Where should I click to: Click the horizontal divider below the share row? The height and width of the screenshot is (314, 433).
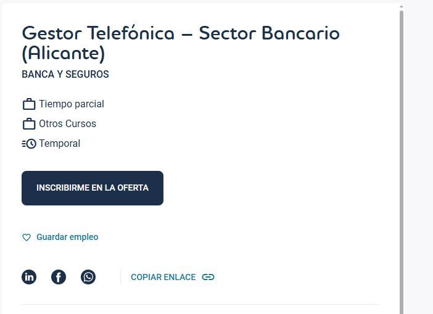pos(200,304)
